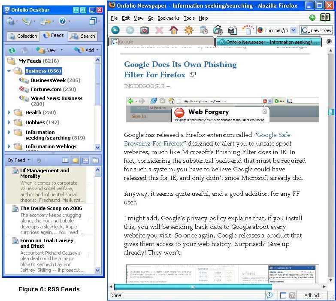Click the pencil edit-note icon in Deskbar toolbar
This screenshot has height=301, width=336.
coord(27,21)
